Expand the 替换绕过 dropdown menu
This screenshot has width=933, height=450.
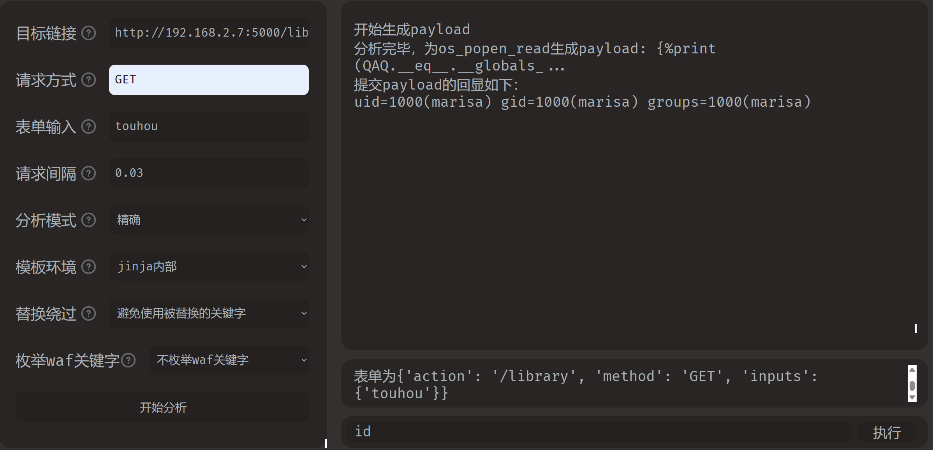[x=209, y=314]
